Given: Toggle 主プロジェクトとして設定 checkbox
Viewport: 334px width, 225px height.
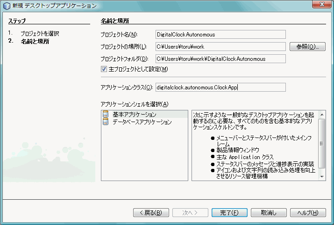Looking at the screenshot, I should (104, 69).
